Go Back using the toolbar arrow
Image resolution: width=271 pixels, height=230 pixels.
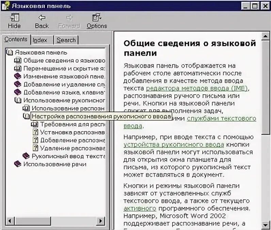click(42, 21)
